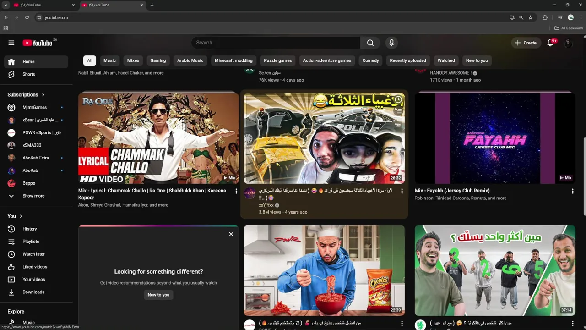Expand Subscriptions section chevron

point(43,95)
